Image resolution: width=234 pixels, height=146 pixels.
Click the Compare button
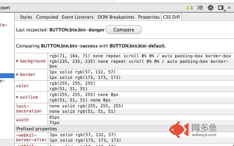coord(124,30)
